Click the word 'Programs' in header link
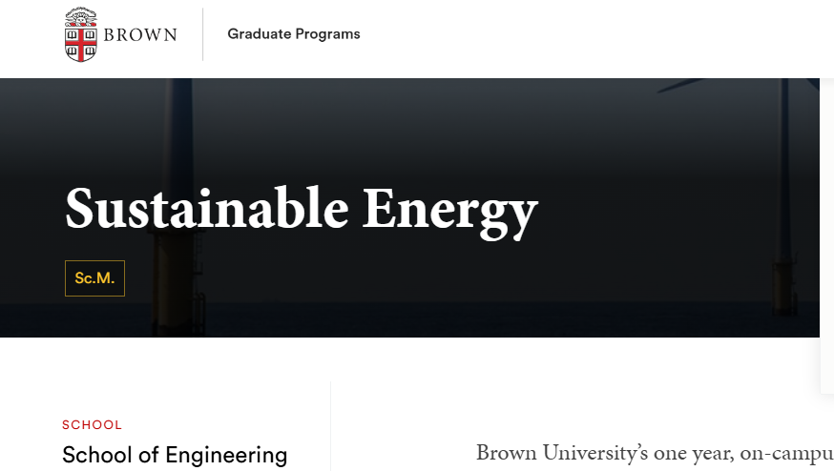Image resolution: width=834 pixels, height=471 pixels. tap(327, 34)
